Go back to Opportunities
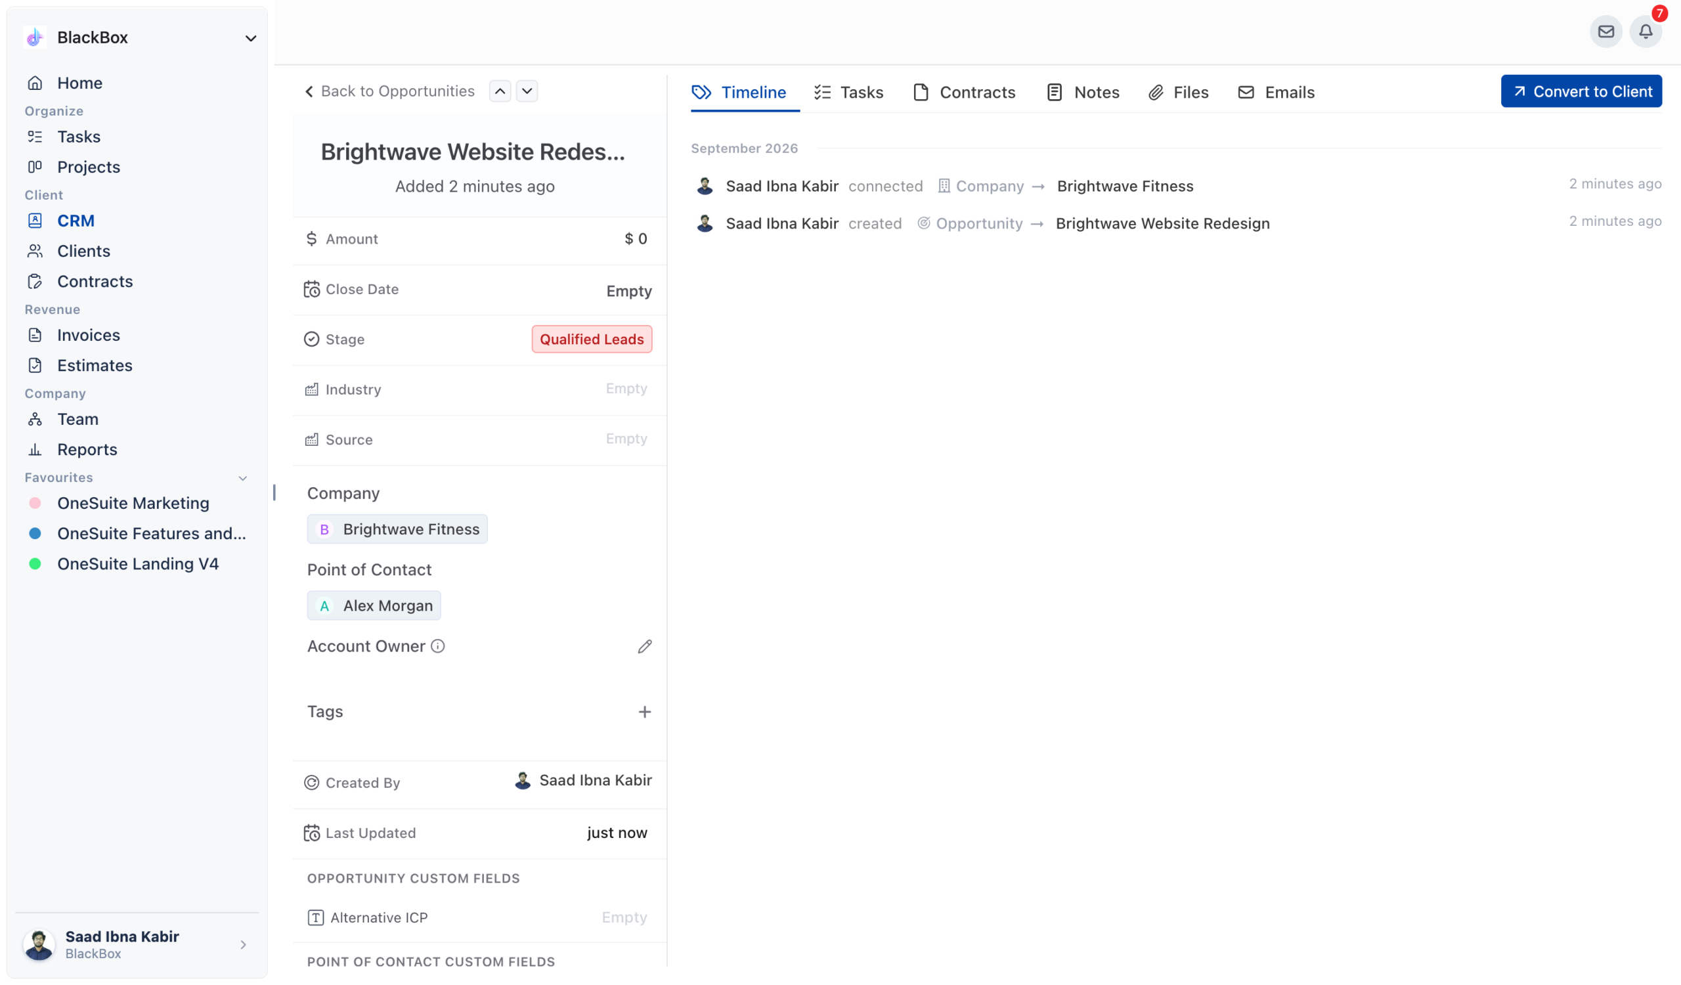The image size is (1681, 985). (389, 91)
